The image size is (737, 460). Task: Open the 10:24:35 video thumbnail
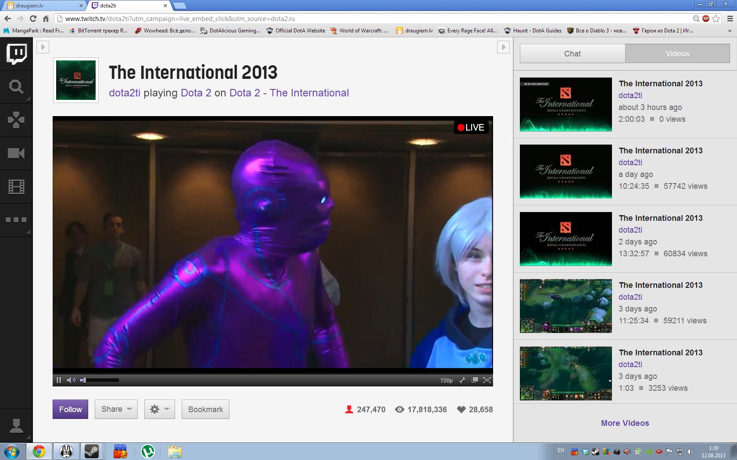point(565,171)
